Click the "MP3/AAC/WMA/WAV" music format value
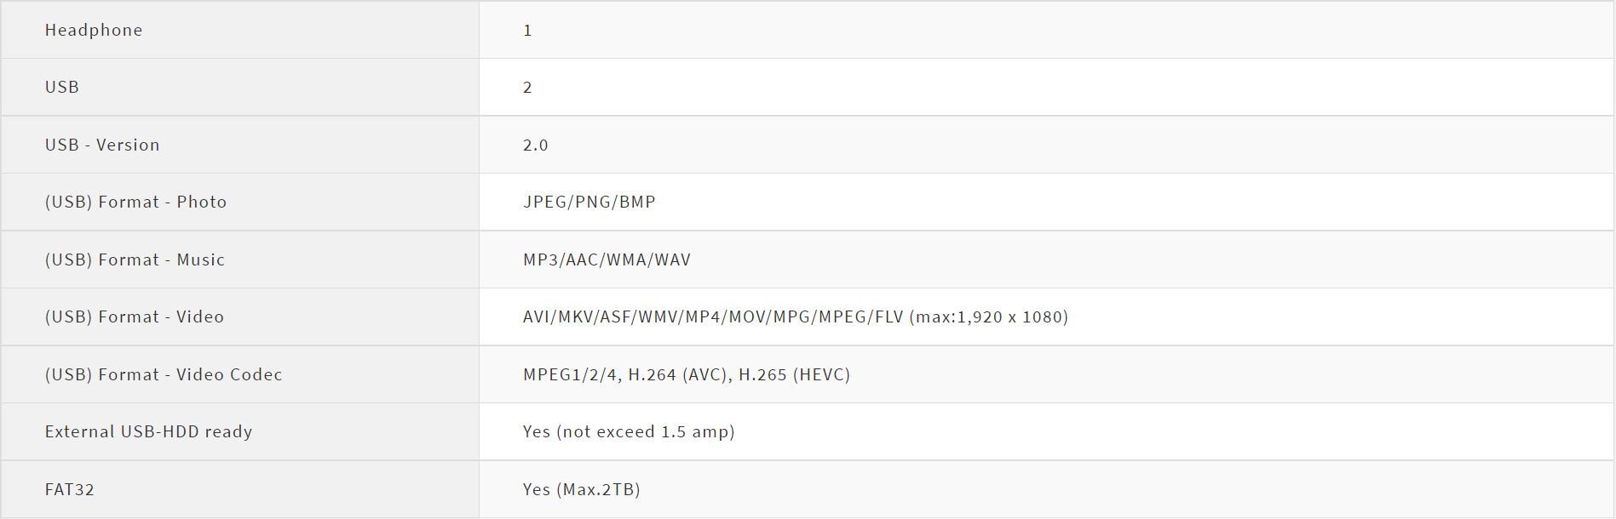Image resolution: width=1616 pixels, height=519 pixels. (x=607, y=259)
